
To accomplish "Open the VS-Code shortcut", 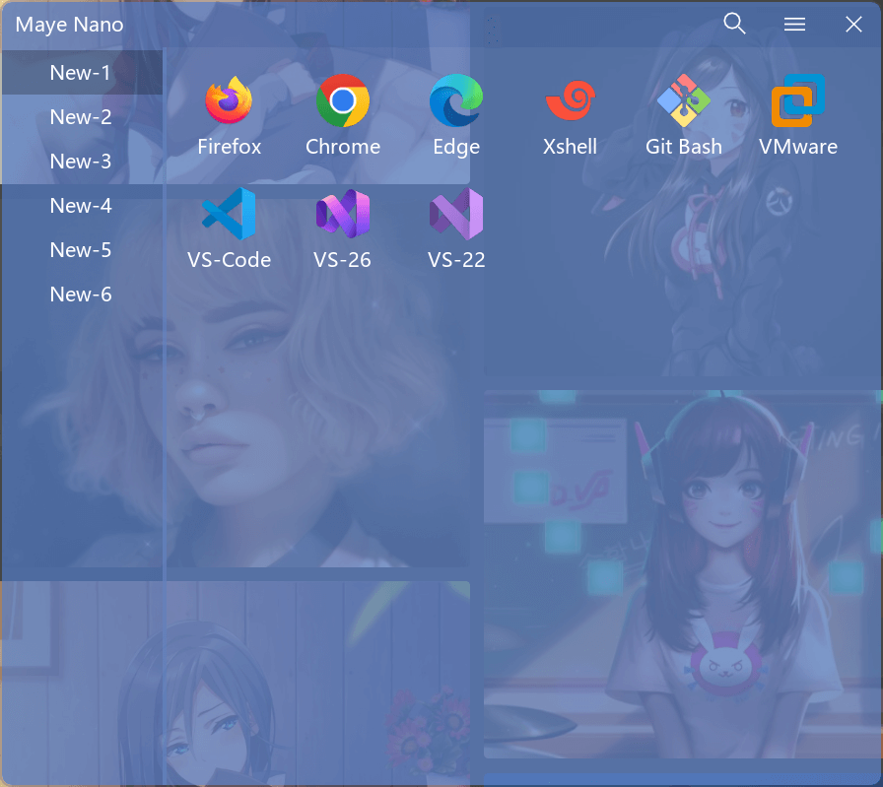I will pyautogui.click(x=229, y=215).
